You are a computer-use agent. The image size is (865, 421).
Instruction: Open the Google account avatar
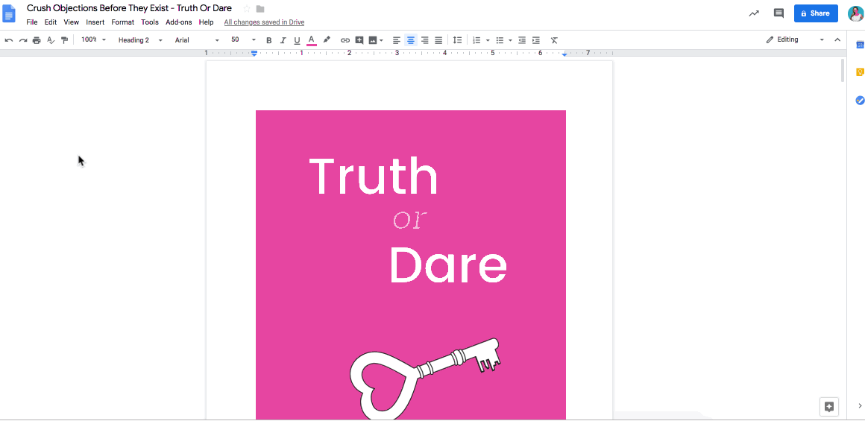click(x=855, y=13)
